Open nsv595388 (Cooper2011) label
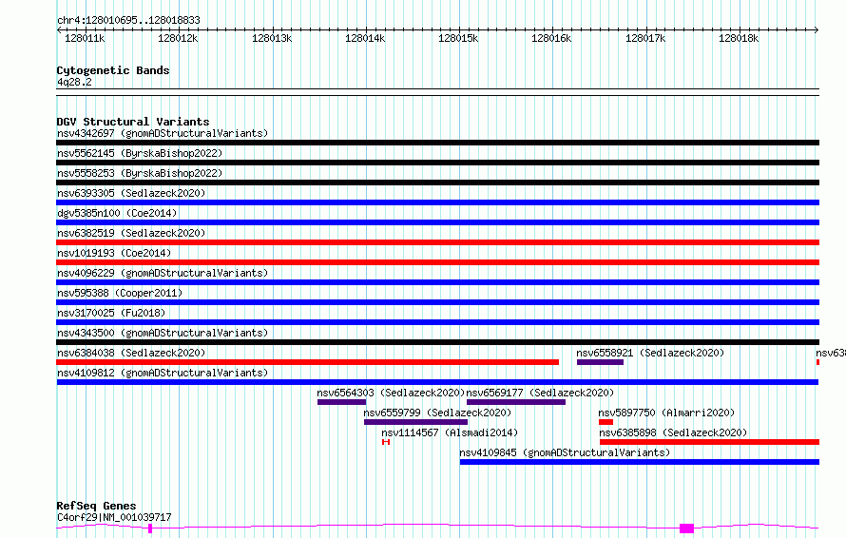This screenshot has height=538, width=846. coord(120,293)
